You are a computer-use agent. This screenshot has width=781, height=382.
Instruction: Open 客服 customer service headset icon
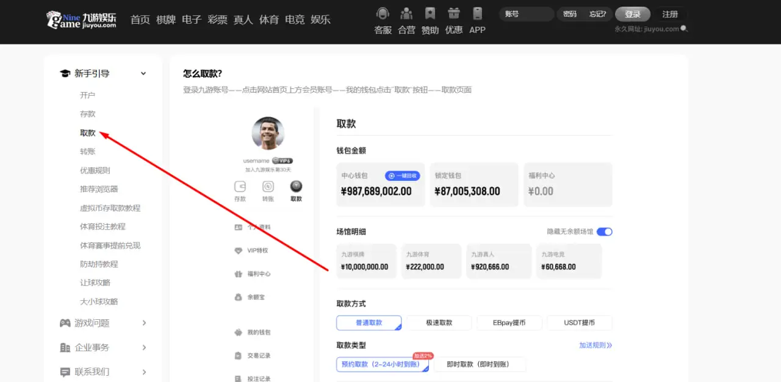point(383,13)
